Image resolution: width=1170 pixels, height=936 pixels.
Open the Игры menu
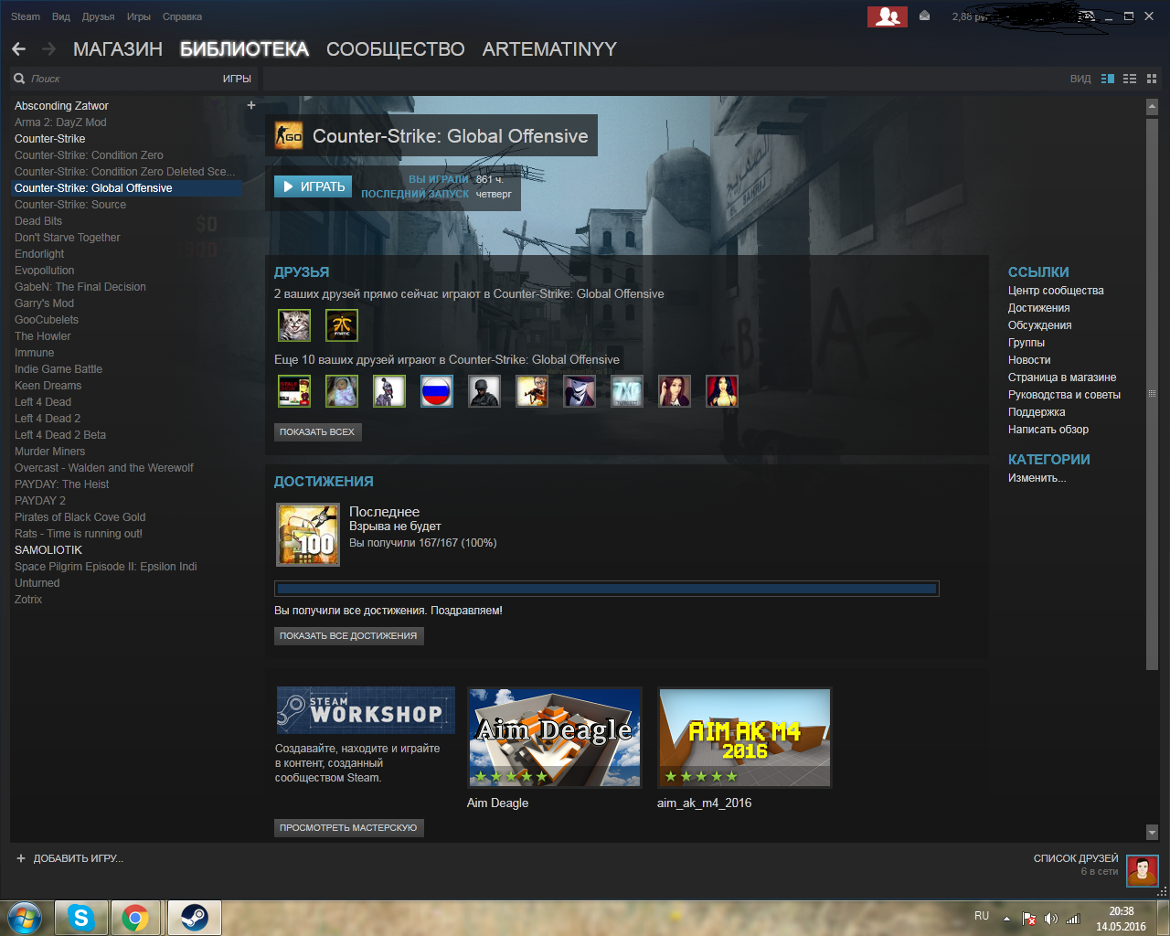[139, 16]
